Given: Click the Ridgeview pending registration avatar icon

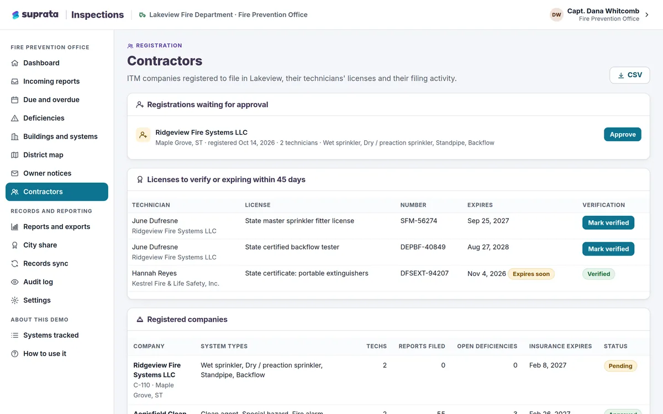Looking at the screenshot, I should click(143, 135).
